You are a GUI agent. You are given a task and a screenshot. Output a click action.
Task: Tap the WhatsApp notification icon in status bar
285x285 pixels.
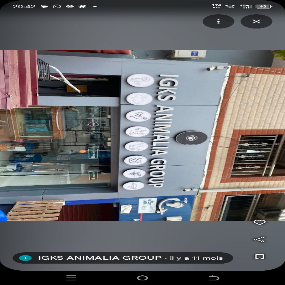point(57,6)
